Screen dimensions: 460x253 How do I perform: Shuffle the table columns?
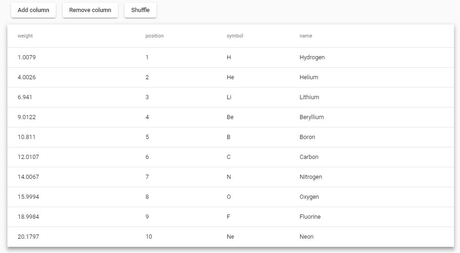pyautogui.click(x=140, y=10)
